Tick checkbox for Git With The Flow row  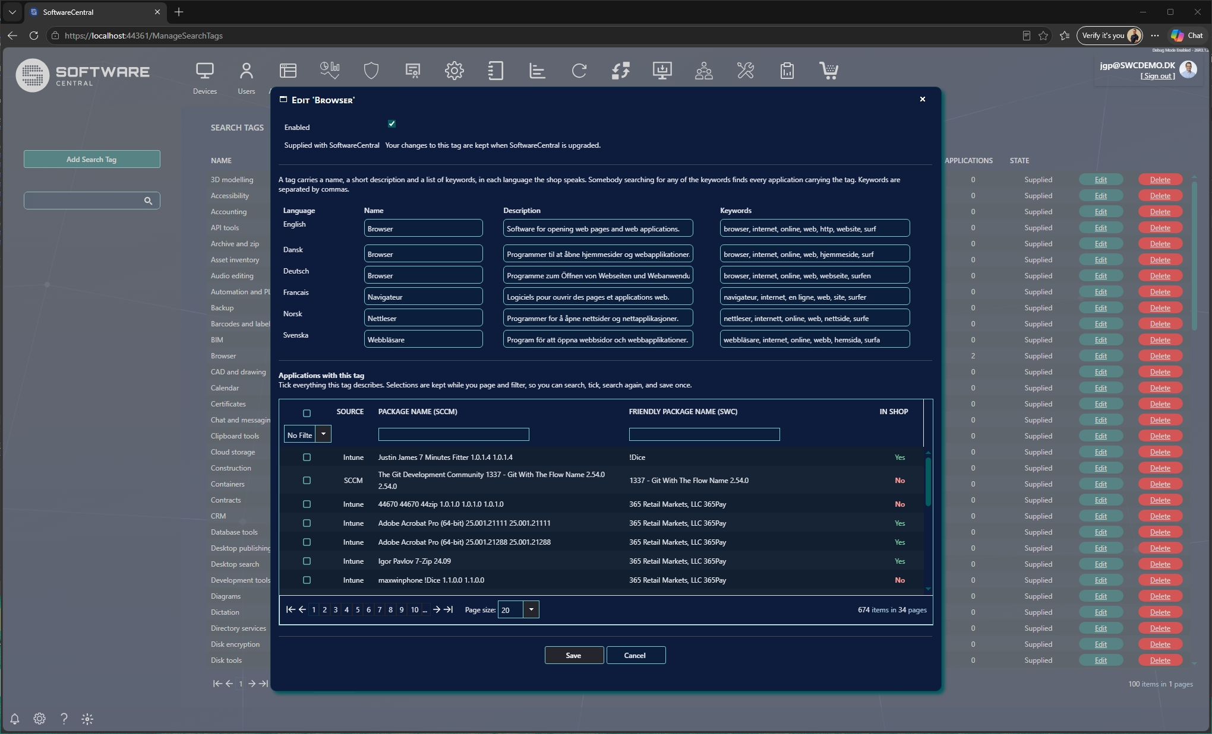coord(307,480)
